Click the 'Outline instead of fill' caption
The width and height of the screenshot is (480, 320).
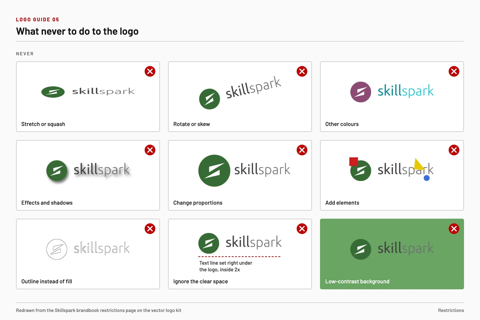(x=47, y=281)
